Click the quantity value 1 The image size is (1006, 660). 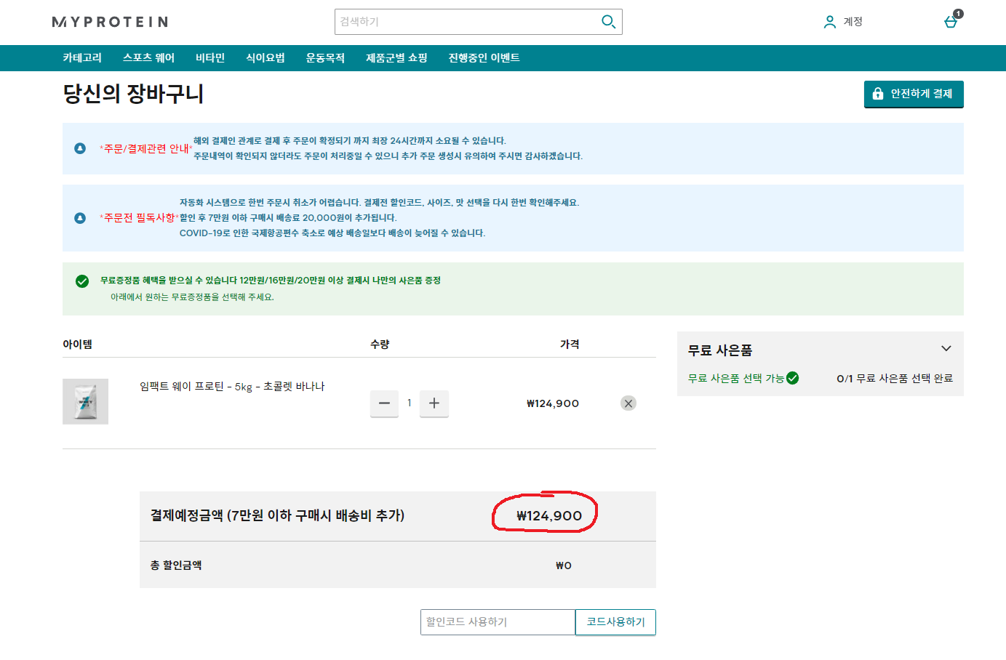[x=410, y=403]
